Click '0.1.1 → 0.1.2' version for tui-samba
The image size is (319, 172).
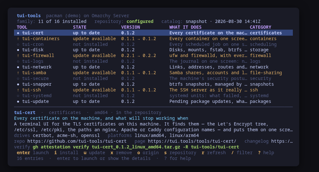point(138,73)
